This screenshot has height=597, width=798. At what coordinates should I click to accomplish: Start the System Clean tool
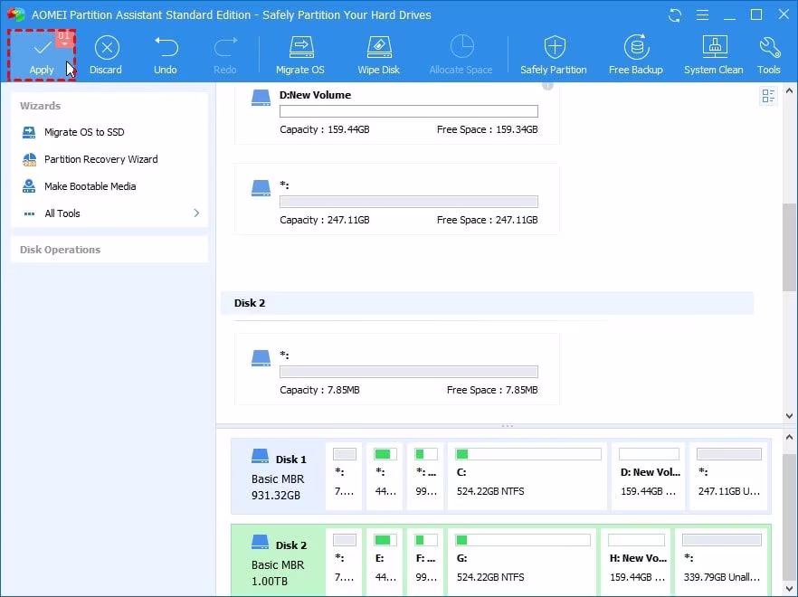point(714,55)
